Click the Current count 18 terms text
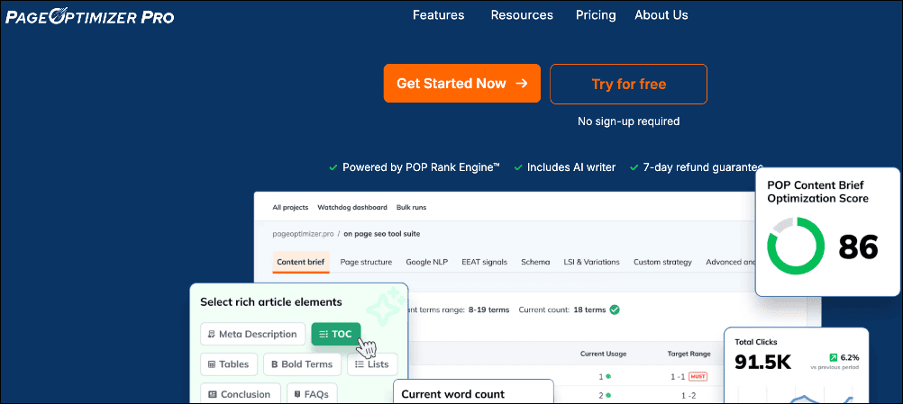This screenshot has height=404, width=903. click(562, 310)
